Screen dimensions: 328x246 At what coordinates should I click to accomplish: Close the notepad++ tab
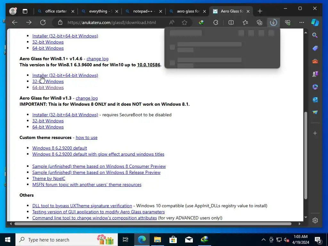coord(161,11)
